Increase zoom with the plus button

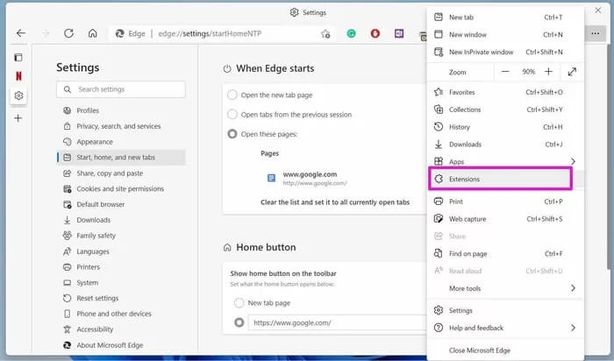point(548,72)
